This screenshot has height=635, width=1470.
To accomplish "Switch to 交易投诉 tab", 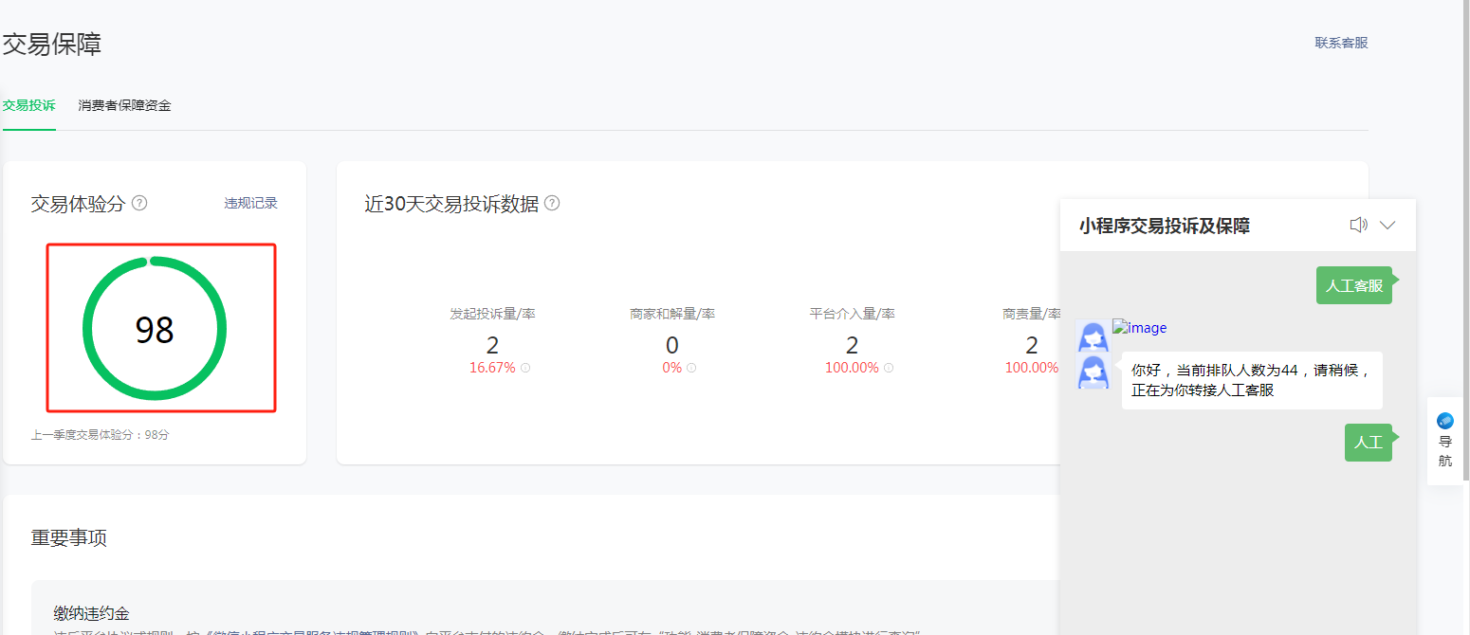I will 28,105.
